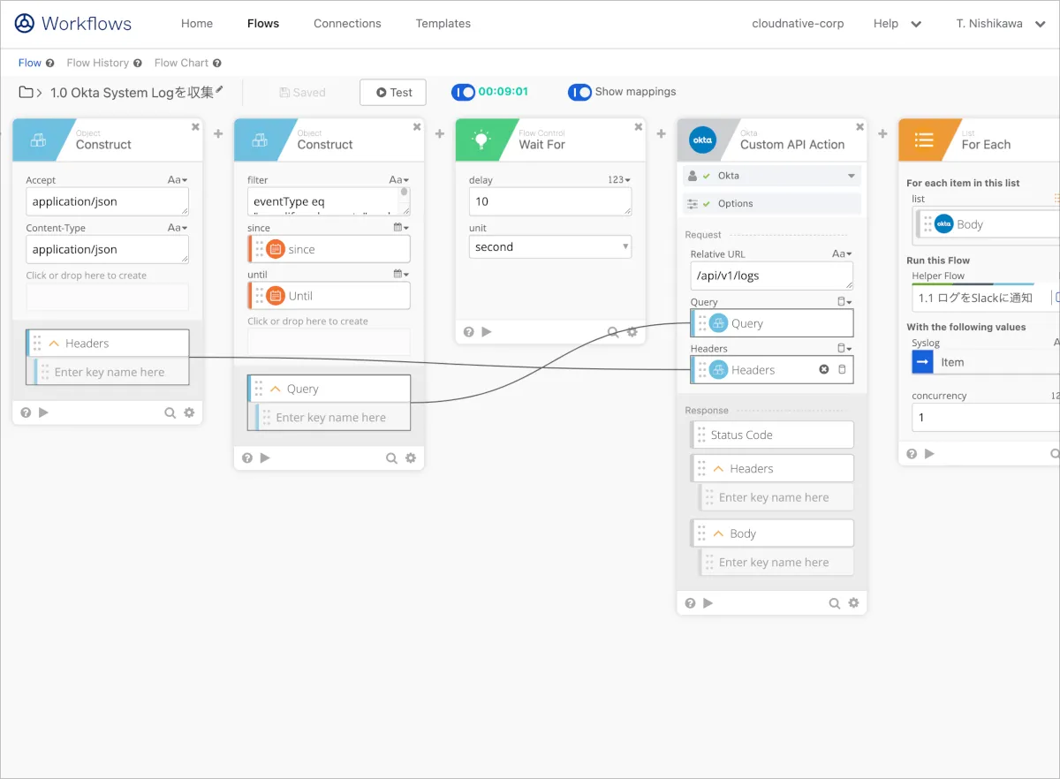
Task: Close the Custom API Action card
Action: [x=860, y=127]
